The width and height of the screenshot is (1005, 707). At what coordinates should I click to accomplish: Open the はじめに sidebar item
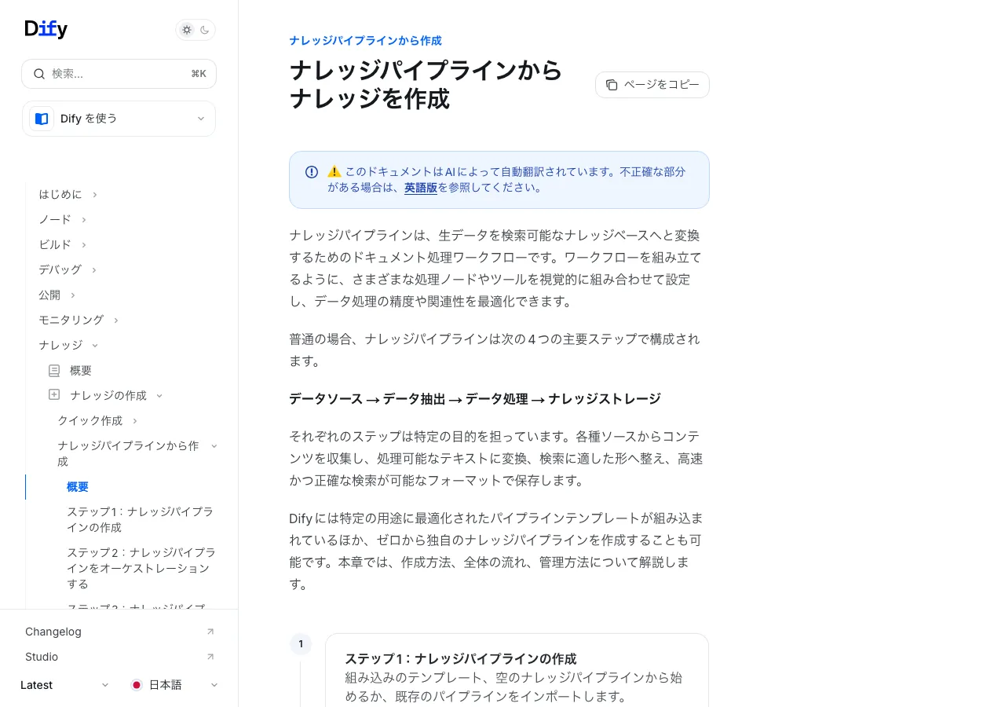60,194
